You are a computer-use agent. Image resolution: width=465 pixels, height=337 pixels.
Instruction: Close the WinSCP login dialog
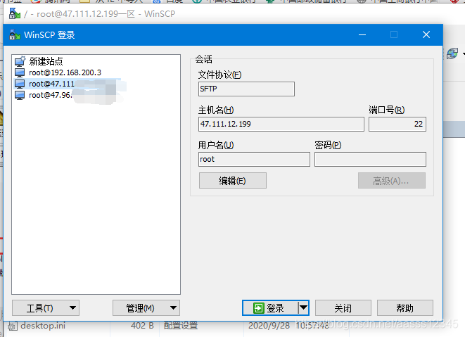426,34
